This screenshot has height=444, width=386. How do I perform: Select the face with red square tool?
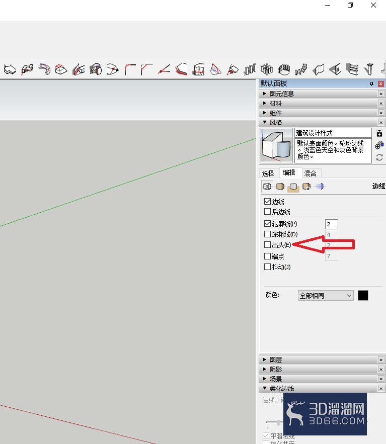(233, 69)
